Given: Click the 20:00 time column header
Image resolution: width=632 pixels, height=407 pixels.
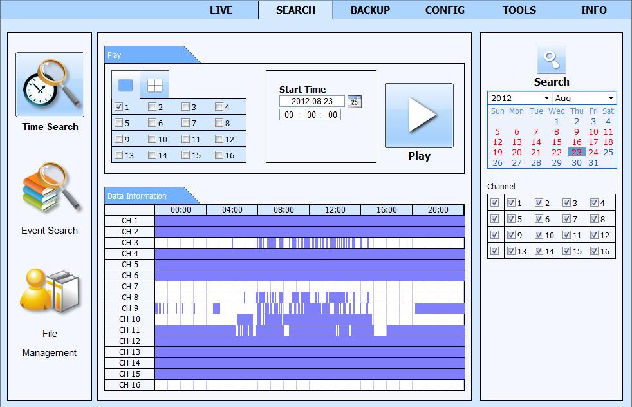Looking at the screenshot, I should pos(438,210).
